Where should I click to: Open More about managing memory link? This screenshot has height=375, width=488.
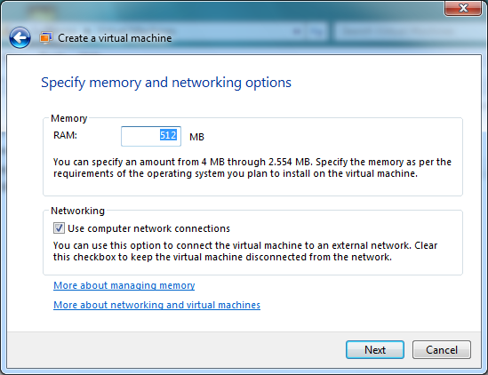[x=124, y=285]
